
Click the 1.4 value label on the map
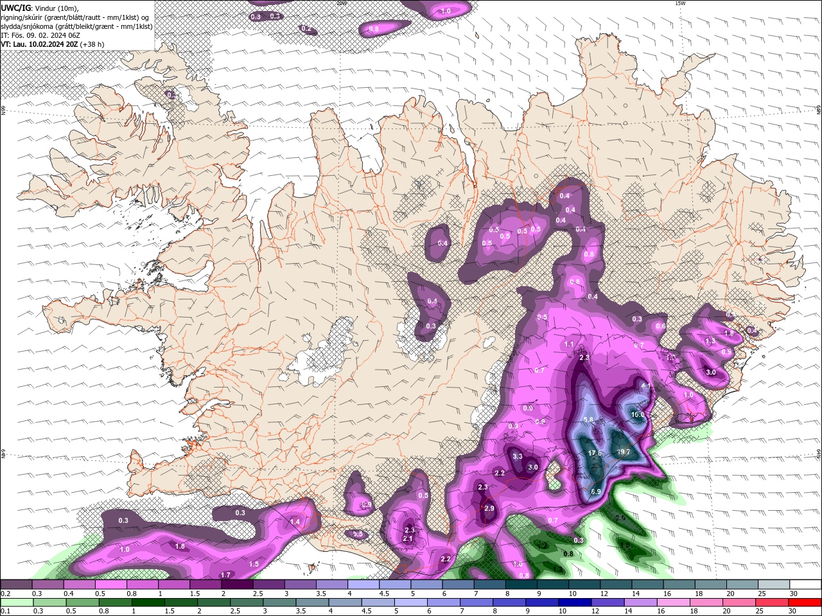click(x=295, y=522)
